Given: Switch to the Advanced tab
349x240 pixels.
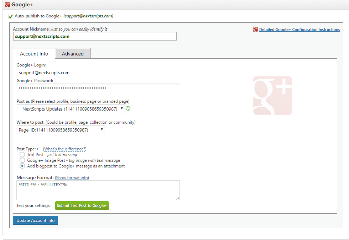Looking at the screenshot, I should point(73,54).
